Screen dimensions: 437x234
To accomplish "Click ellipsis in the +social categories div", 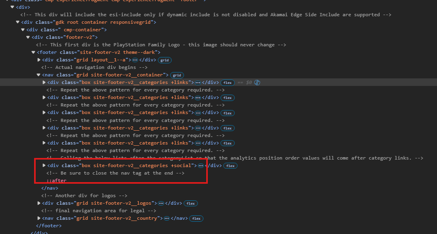I will 201,166.
